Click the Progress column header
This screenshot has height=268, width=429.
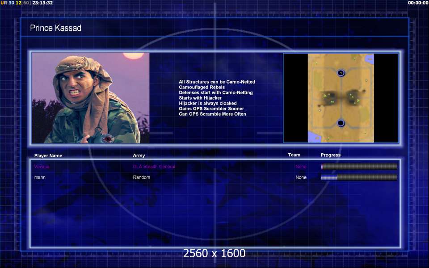pyautogui.click(x=331, y=155)
